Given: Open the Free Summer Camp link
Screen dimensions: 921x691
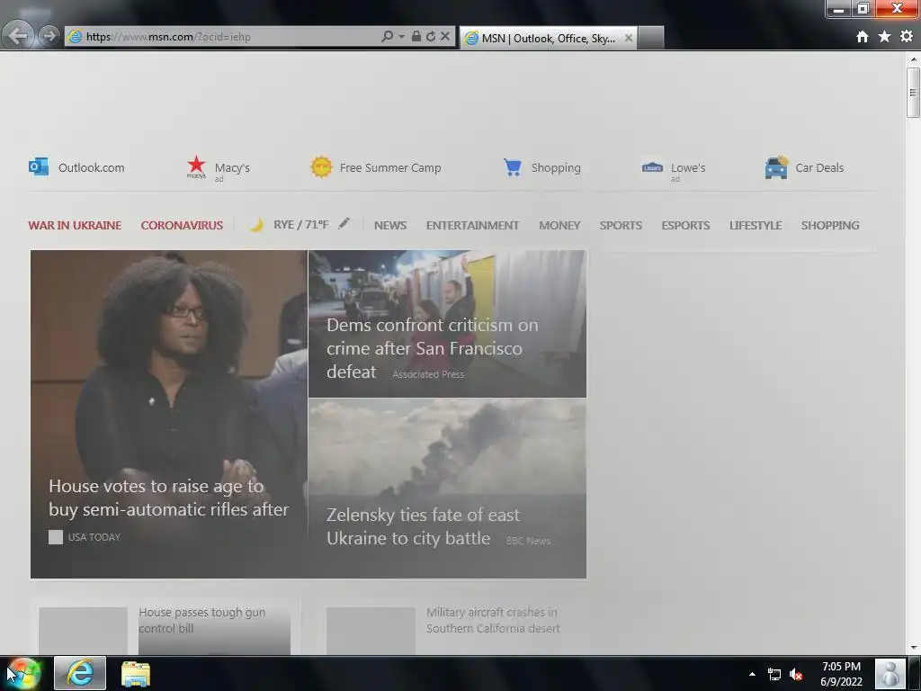Looking at the screenshot, I should (x=390, y=167).
